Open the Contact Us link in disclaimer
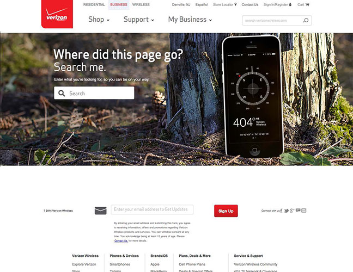The image size is (353, 272). [121, 241]
